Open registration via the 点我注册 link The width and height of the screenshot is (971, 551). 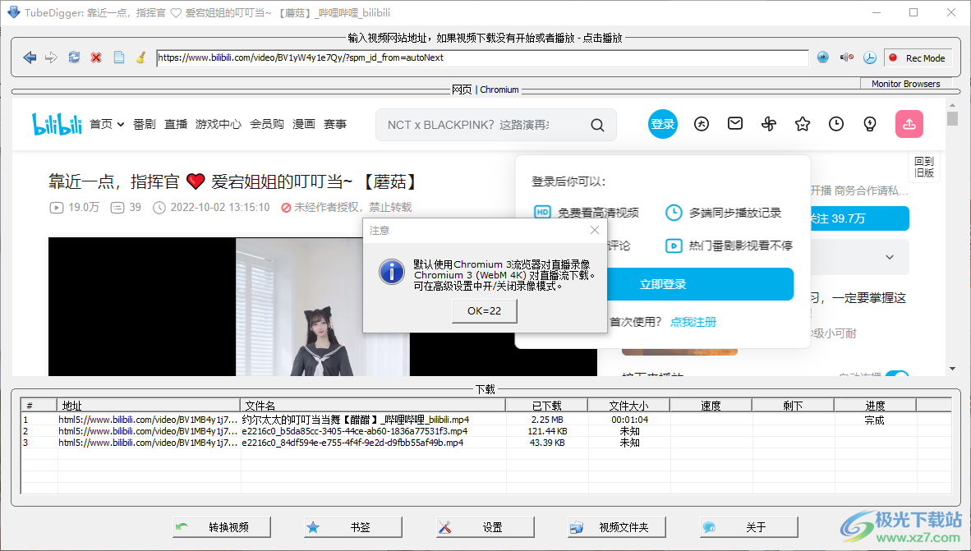693,322
